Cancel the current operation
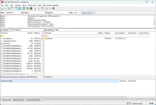The height and width of the screenshot is (105, 156). [31, 8]
